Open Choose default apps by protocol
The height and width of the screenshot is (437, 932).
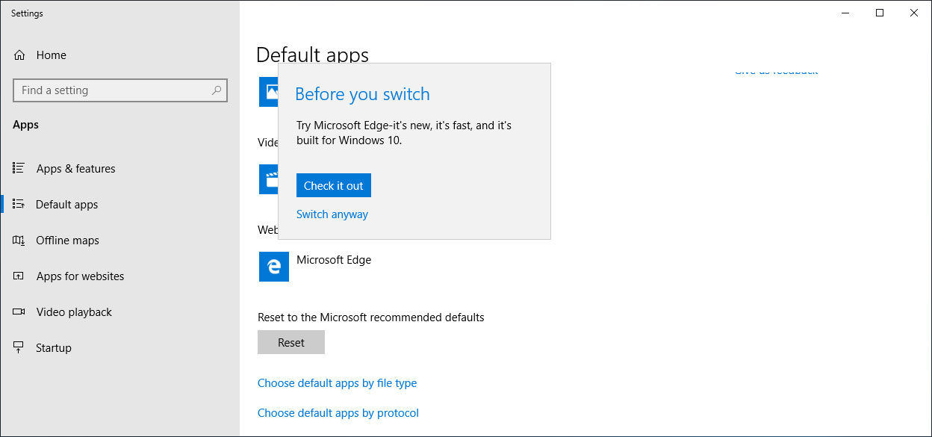pos(338,413)
